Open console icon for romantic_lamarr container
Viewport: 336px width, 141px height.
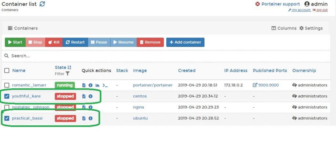[x=105, y=85]
